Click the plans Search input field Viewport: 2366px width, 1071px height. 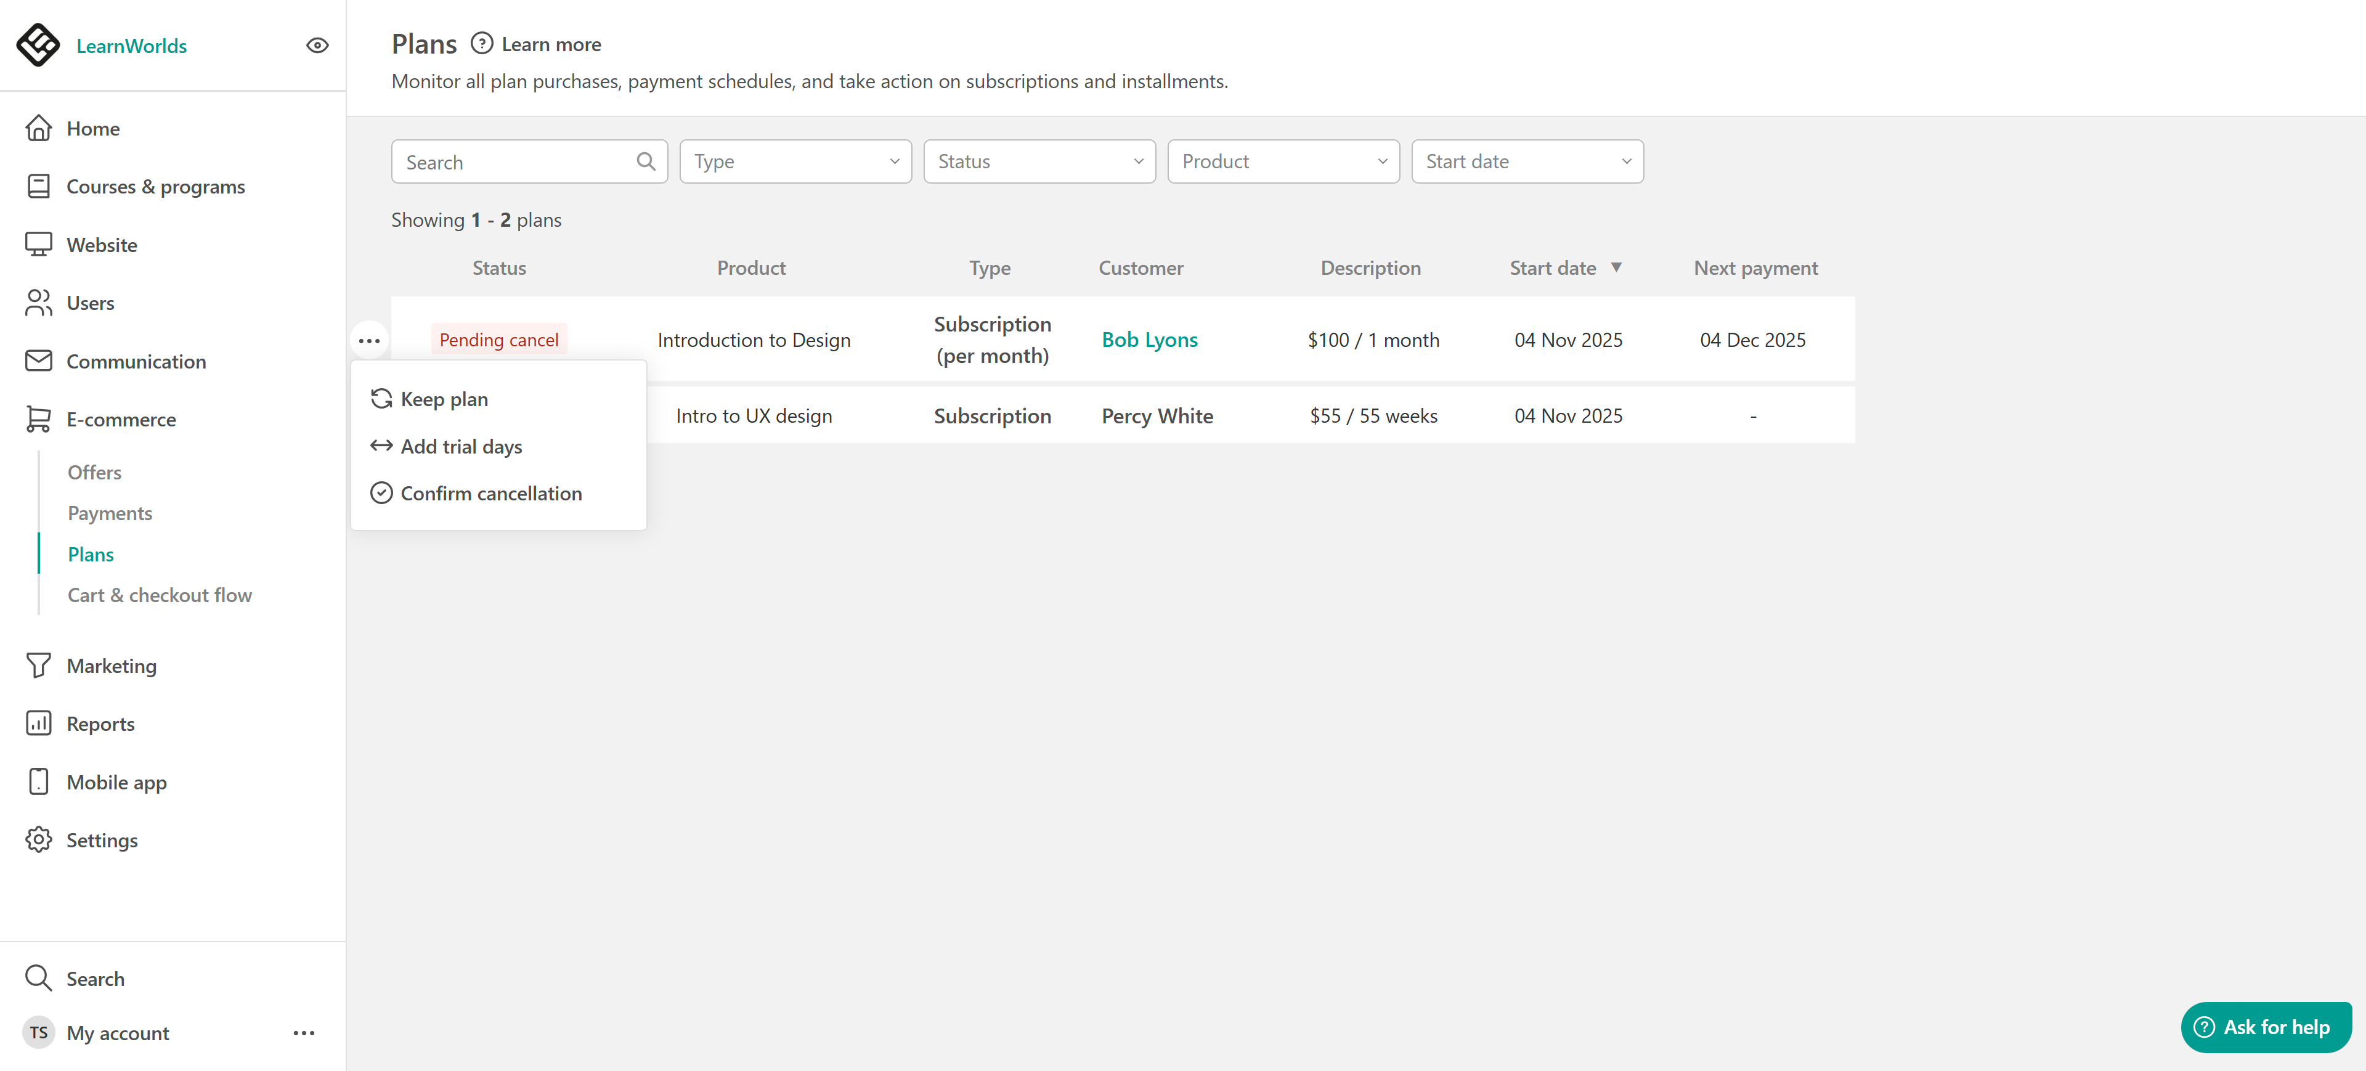[x=516, y=163]
